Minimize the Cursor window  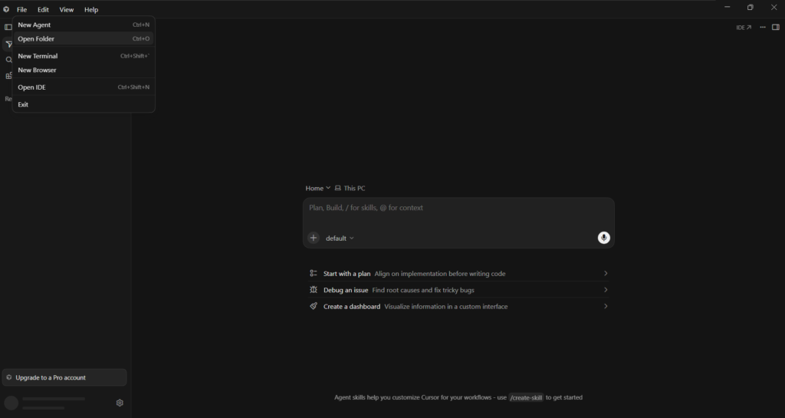point(727,7)
